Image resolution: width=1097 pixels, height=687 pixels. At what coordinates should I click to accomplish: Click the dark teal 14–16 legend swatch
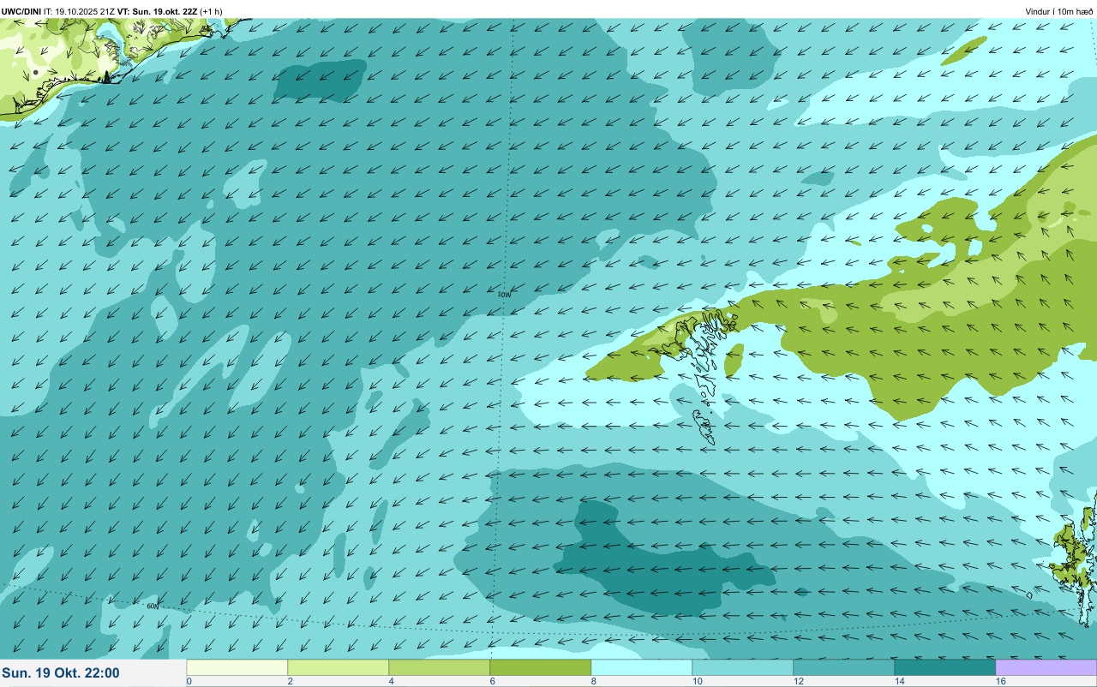point(945,667)
